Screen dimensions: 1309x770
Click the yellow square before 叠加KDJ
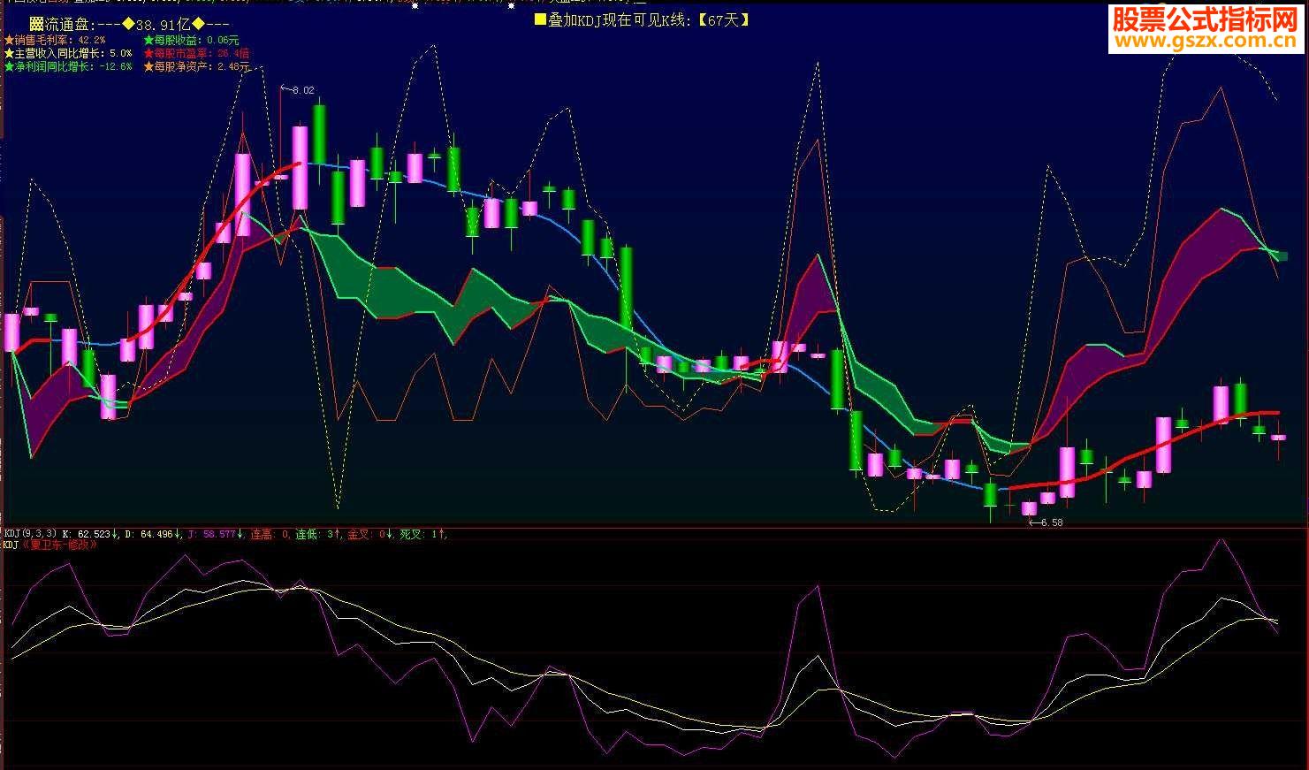tap(541, 19)
